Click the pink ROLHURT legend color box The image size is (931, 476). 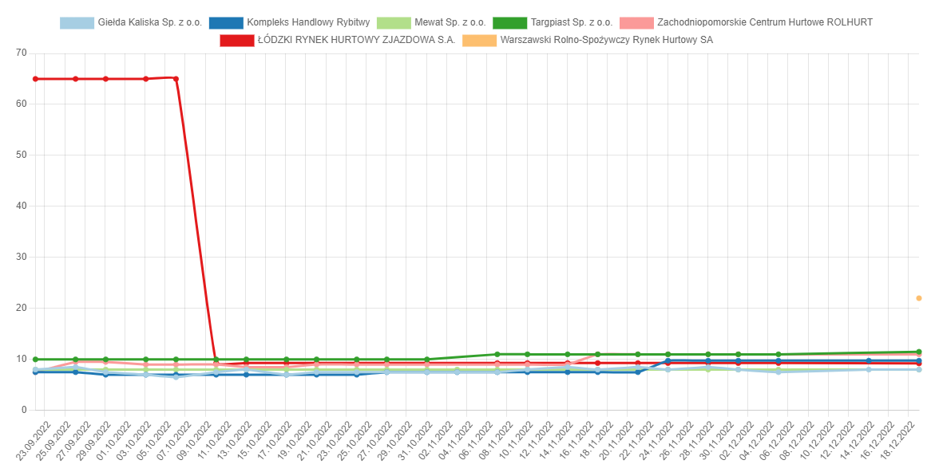tap(634, 22)
